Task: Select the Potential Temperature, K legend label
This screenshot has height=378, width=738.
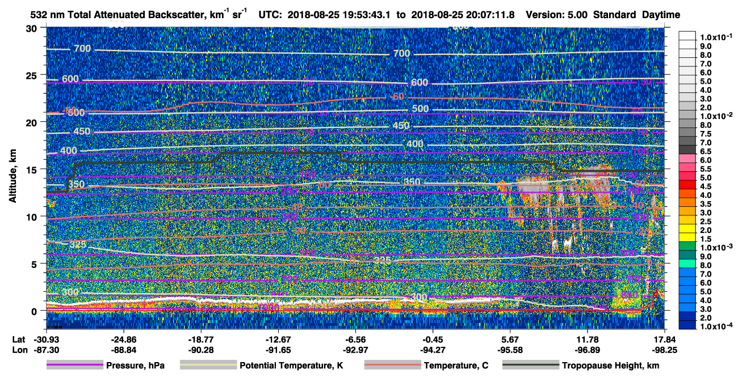Action: click(x=291, y=366)
